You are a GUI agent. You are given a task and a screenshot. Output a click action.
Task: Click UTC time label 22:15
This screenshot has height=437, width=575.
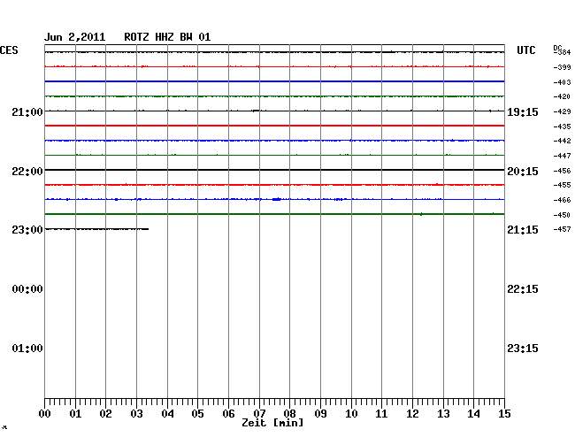click(x=523, y=289)
